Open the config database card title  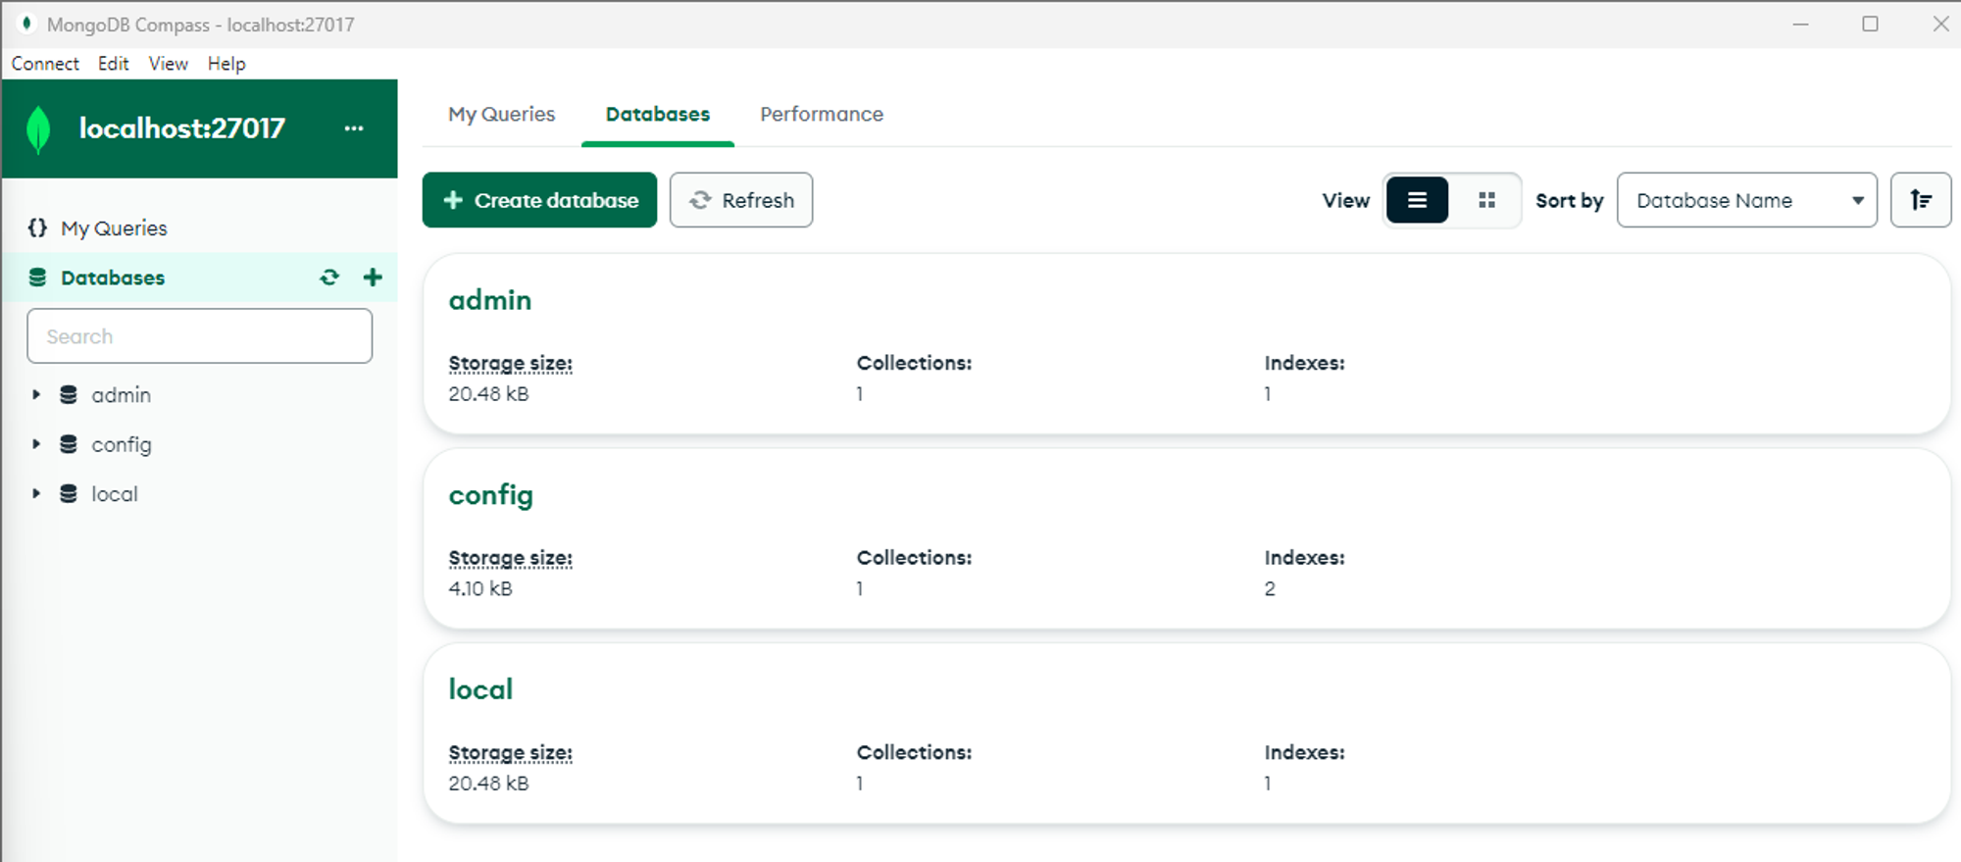(x=491, y=495)
